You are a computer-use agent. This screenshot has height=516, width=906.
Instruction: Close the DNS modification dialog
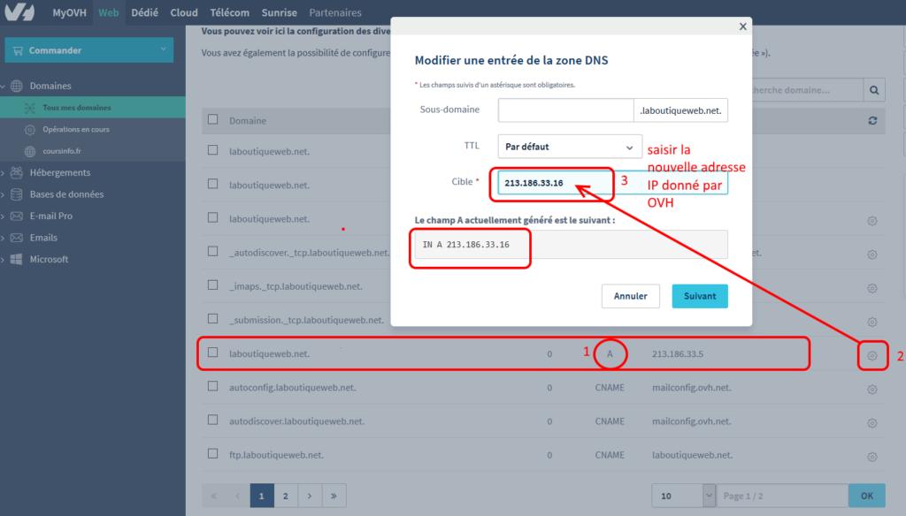(743, 27)
